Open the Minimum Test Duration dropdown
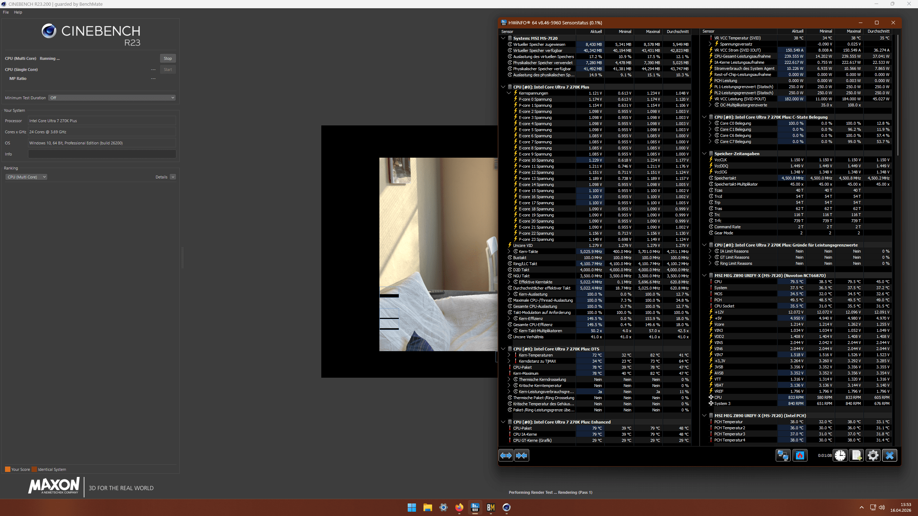918x516 pixels. (x=112, y=98)
